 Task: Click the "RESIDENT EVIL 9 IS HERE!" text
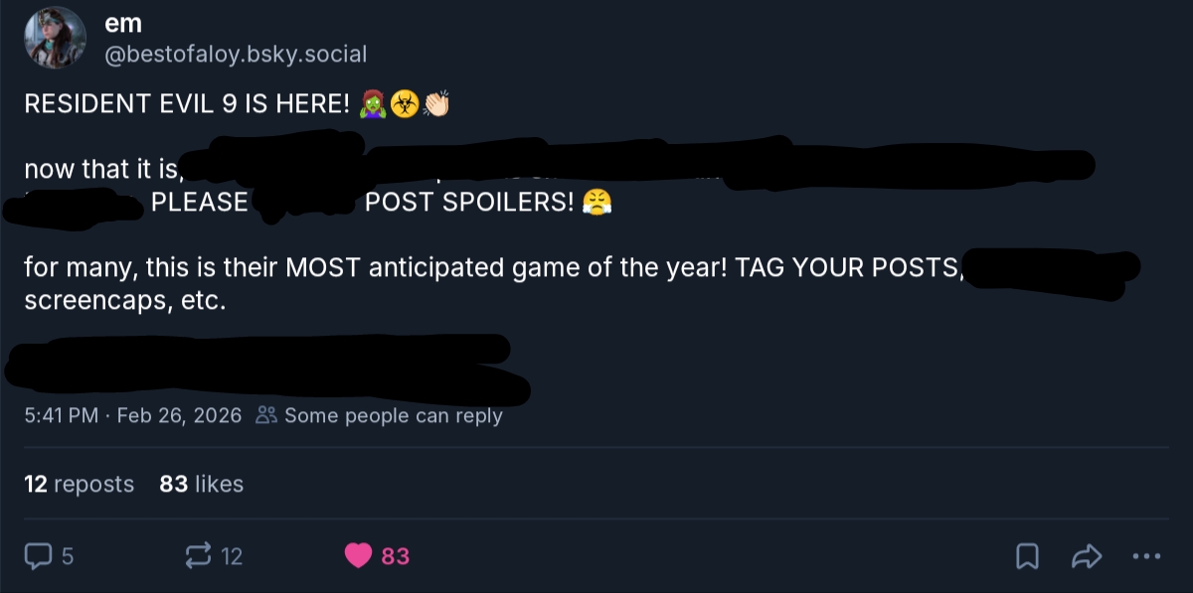click(186, 104)
